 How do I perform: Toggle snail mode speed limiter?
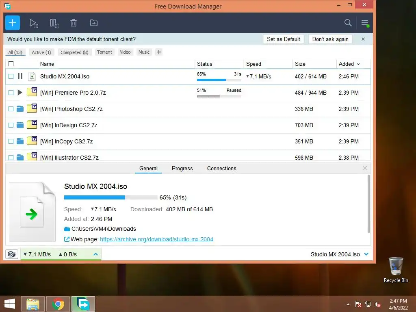coord(12,254)
